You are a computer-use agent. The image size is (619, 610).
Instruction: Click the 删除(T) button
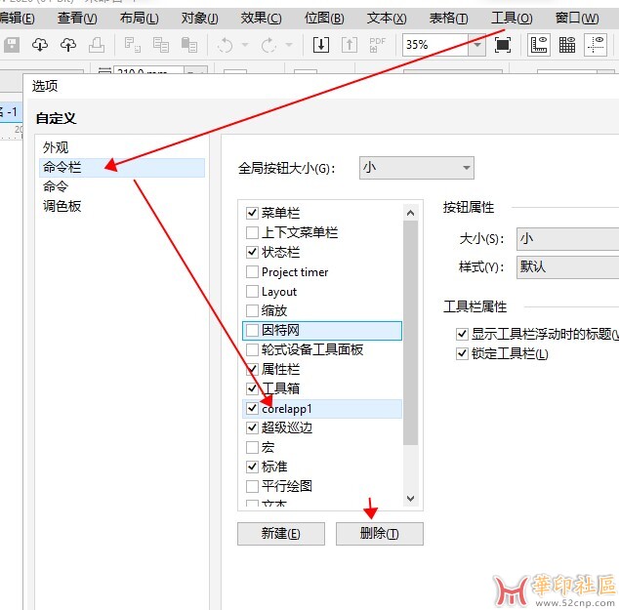click(380, 534)
